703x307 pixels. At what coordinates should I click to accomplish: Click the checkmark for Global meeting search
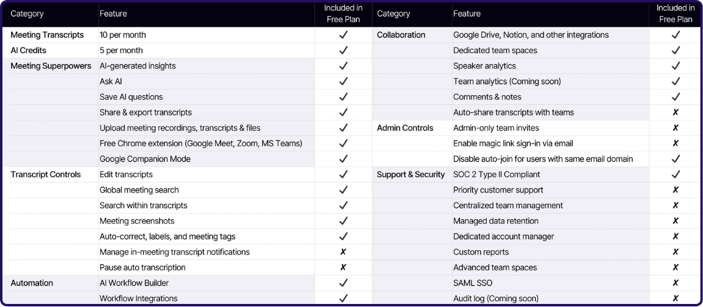343,190
